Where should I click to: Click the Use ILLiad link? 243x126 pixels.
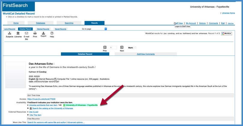(34, 112)
